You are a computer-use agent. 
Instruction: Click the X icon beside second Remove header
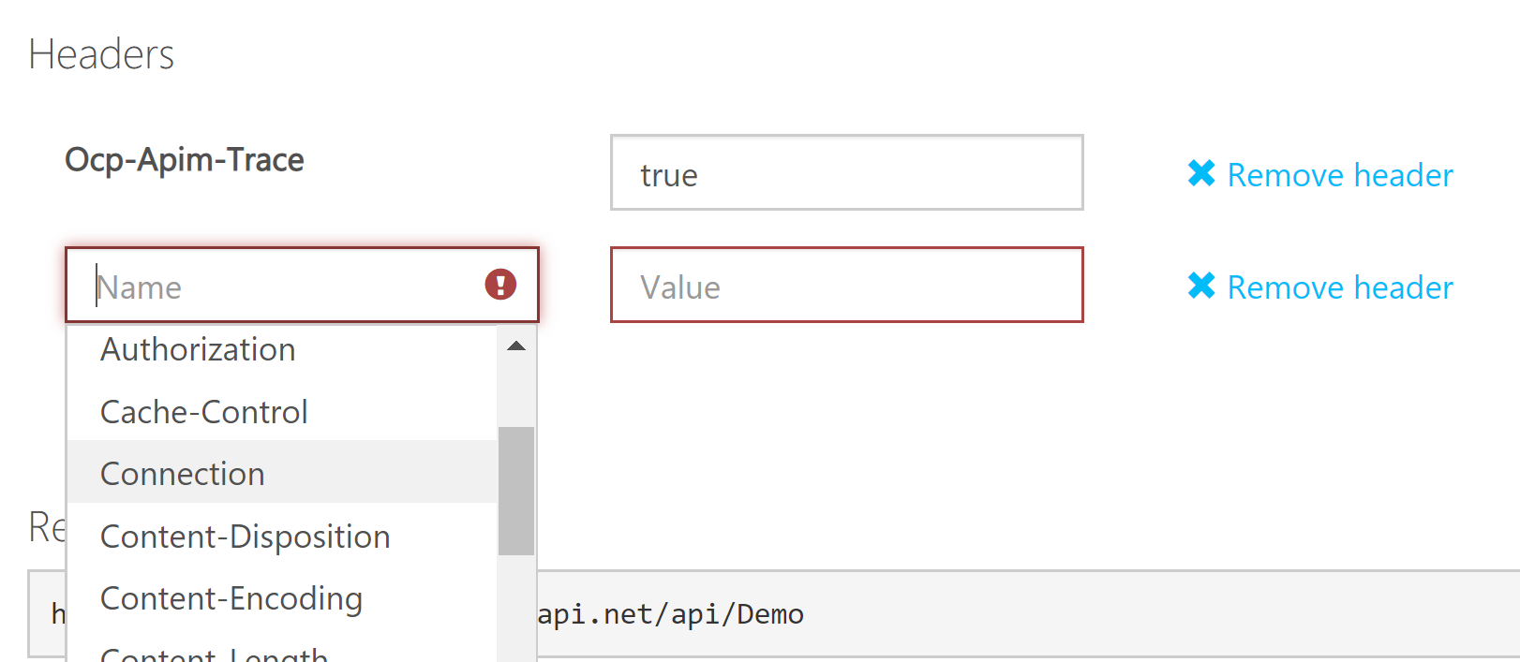tap(1202, 287)
